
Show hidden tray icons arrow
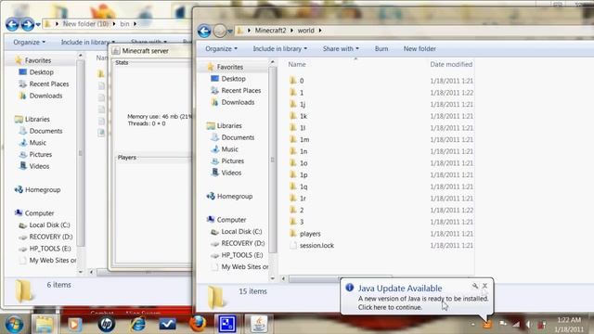point(472,325)
